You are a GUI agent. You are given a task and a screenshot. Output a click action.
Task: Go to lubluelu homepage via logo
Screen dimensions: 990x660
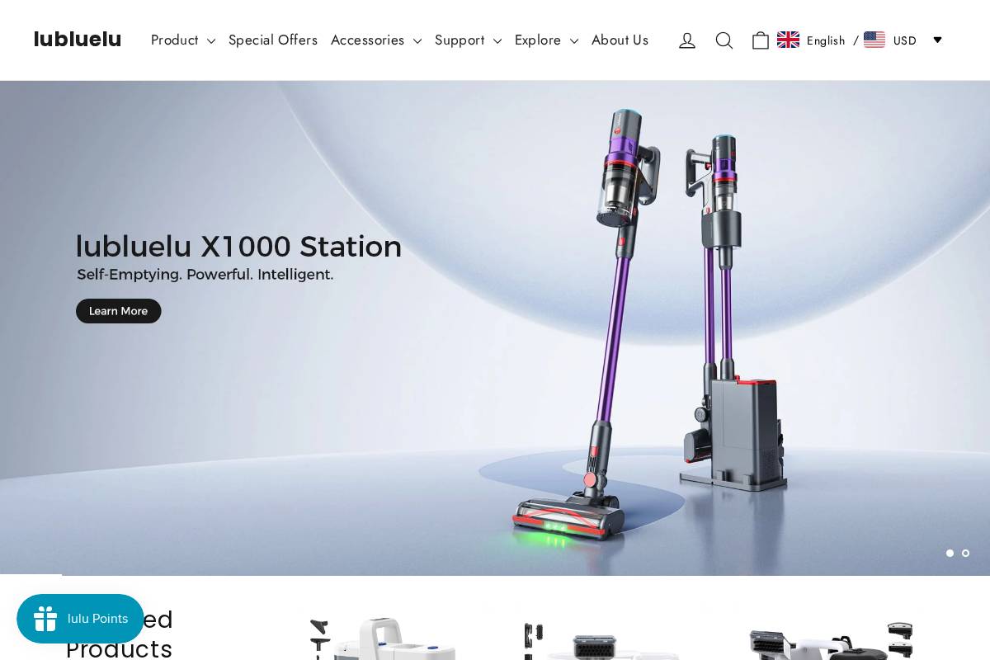(x=78, y=40)
